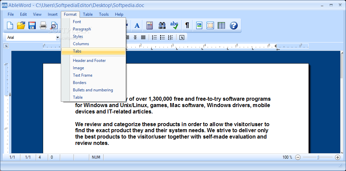
Task: Adjust the zoom slider handle
Action: 318,157
